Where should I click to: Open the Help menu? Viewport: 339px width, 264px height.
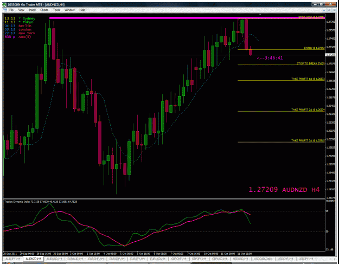82,10
